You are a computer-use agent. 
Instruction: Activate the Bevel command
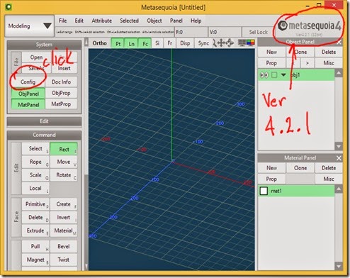click(64, 246)
